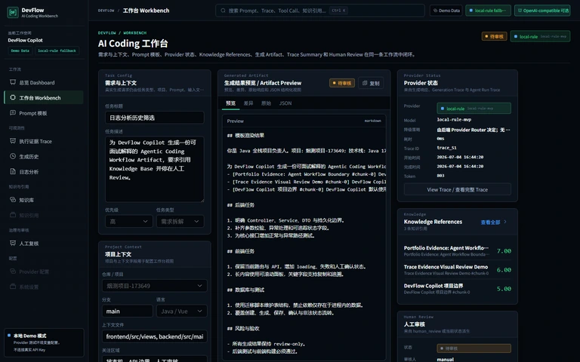The width and height of the screenshot is (580, 362).
Task: Open Prompt 模板 sidebar icon
Action: (x=13, y=113)
